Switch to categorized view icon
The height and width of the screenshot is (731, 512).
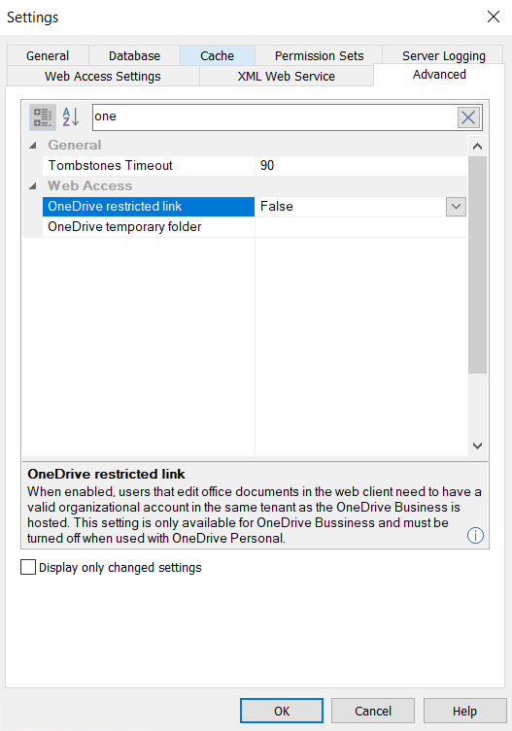[x=43, y=117]
